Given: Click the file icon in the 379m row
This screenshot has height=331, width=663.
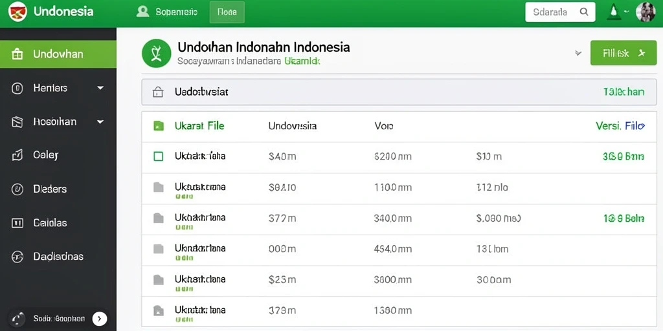Looking at the screenshot, I should (x=158, y=311).
